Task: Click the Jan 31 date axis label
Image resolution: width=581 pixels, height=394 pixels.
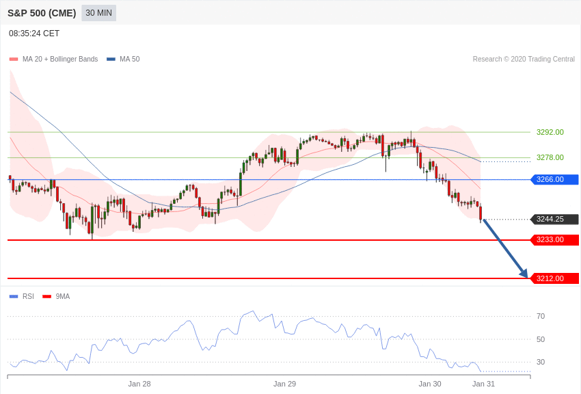Action: pyautogui.click(x=483, y=384)
